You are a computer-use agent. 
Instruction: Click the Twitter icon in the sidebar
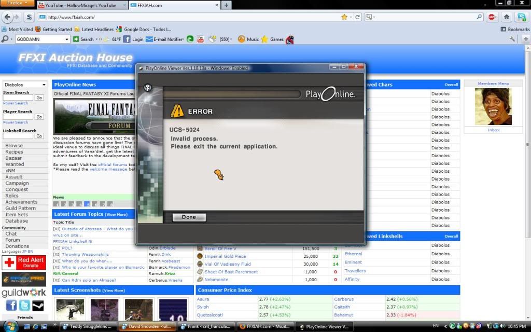point(24,306)
